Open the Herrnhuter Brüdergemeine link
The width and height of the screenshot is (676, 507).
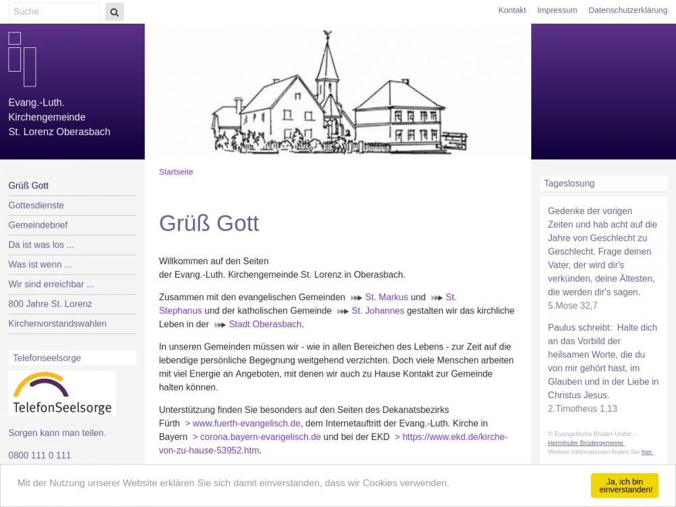click(x=585, y=443)
